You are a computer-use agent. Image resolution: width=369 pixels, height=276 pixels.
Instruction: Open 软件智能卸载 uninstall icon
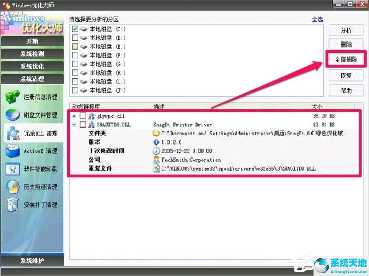[12, 169]
